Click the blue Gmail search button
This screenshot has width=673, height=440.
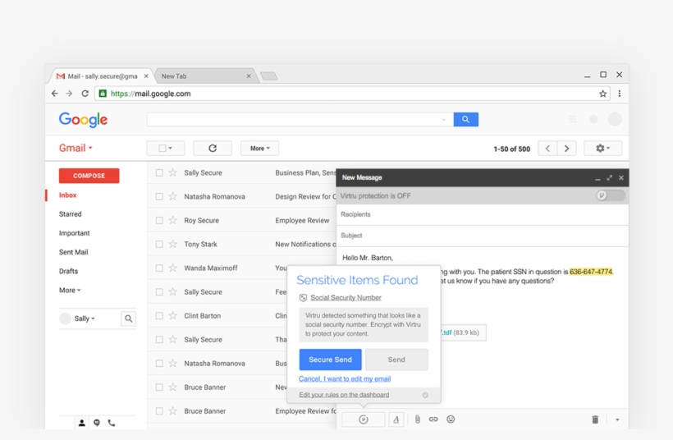click(x=465, y=119)
